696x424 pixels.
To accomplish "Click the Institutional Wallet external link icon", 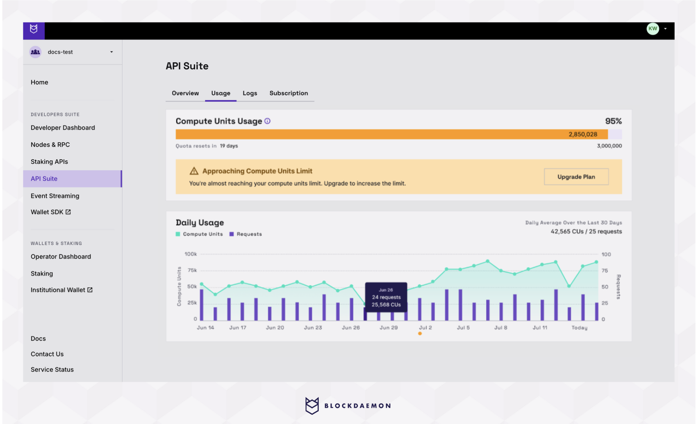I will click(x=90, y=290).
